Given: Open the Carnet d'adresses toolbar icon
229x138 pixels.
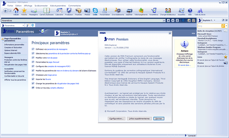Looking at the screenshot, I should [x=46, y=11].
